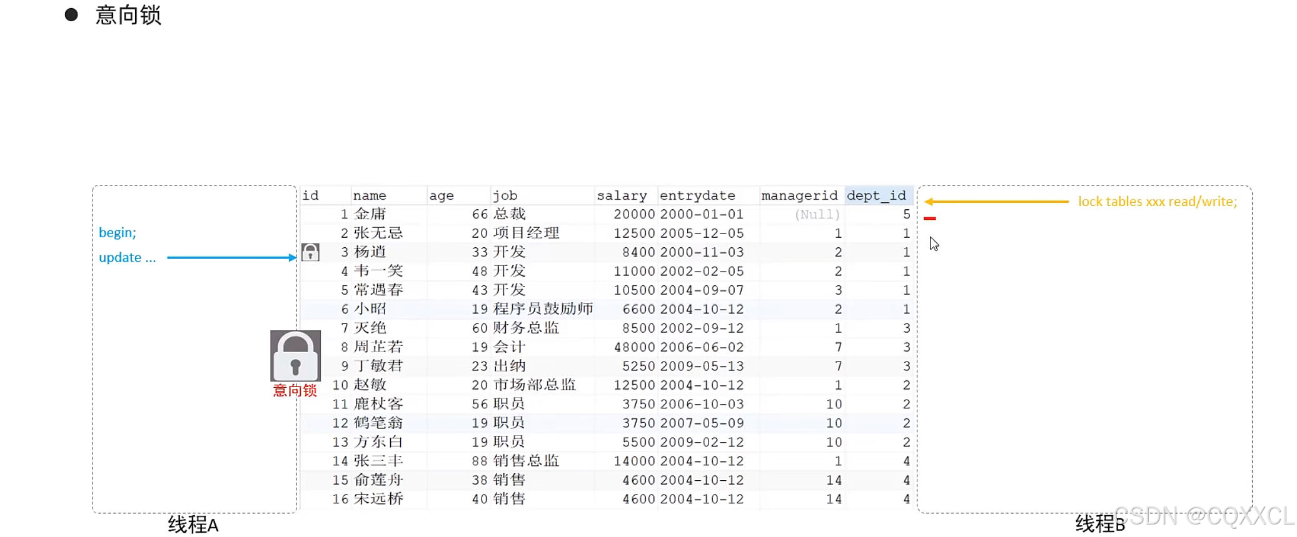Select the name cell 宋远桥

pyautogui.click(x=378, y=499)
